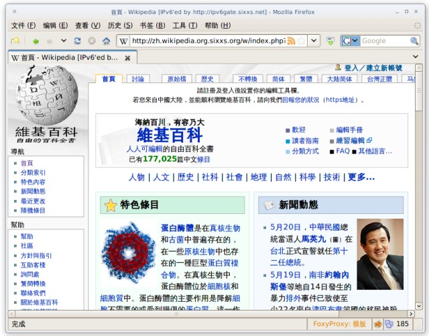
Task: Open 互助客棧 sidebar link
Action: 33,265
